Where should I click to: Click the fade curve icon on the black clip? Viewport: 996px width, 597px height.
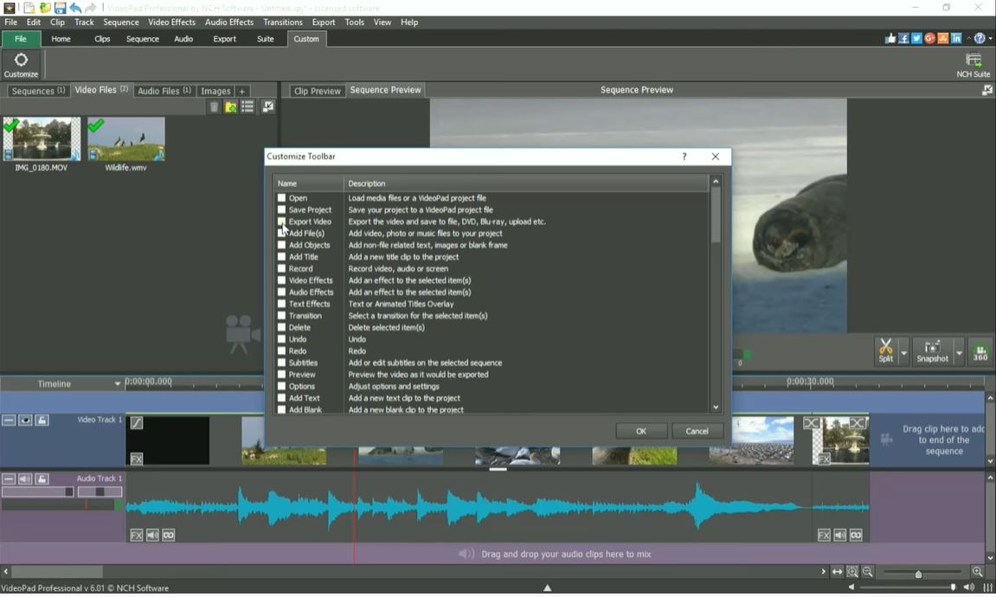[137, 423]
